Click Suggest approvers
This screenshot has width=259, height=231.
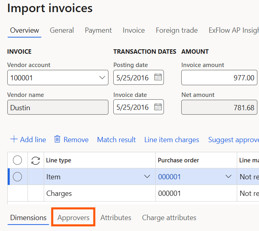(x=234, y=140)
